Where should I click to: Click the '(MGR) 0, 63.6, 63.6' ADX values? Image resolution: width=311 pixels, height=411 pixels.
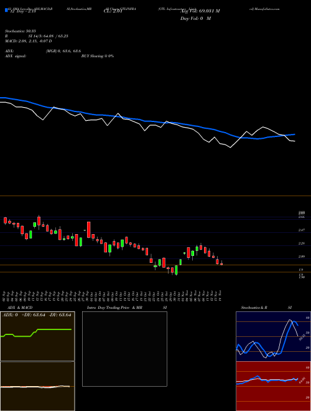pyautogui.click(x=63, y=51)
